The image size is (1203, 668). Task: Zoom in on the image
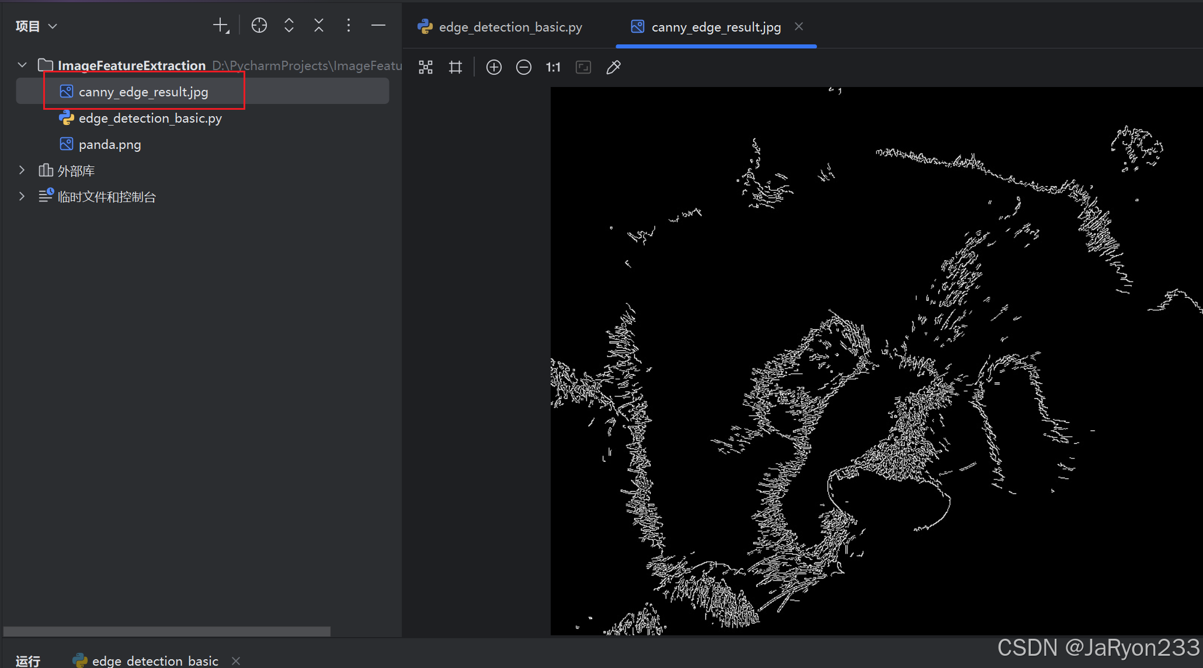tap(494, 68)
